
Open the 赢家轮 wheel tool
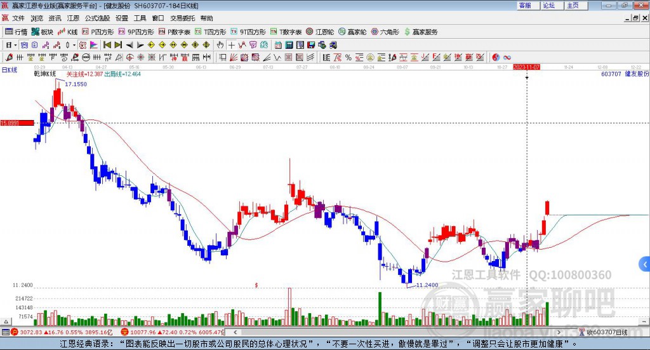coord(352,32)
